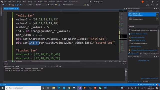Click the split editor plus icon above the minimap
Screen dimensions: 160x90
(x=123, y=11)
